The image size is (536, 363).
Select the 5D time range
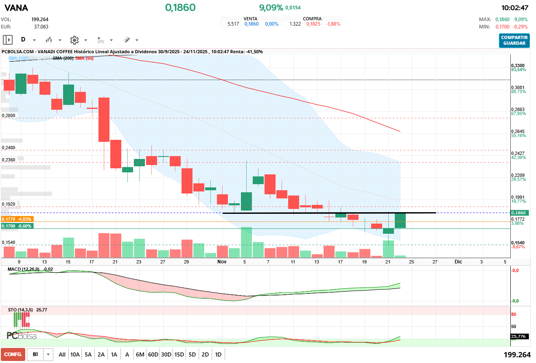(x=192, y=354)
